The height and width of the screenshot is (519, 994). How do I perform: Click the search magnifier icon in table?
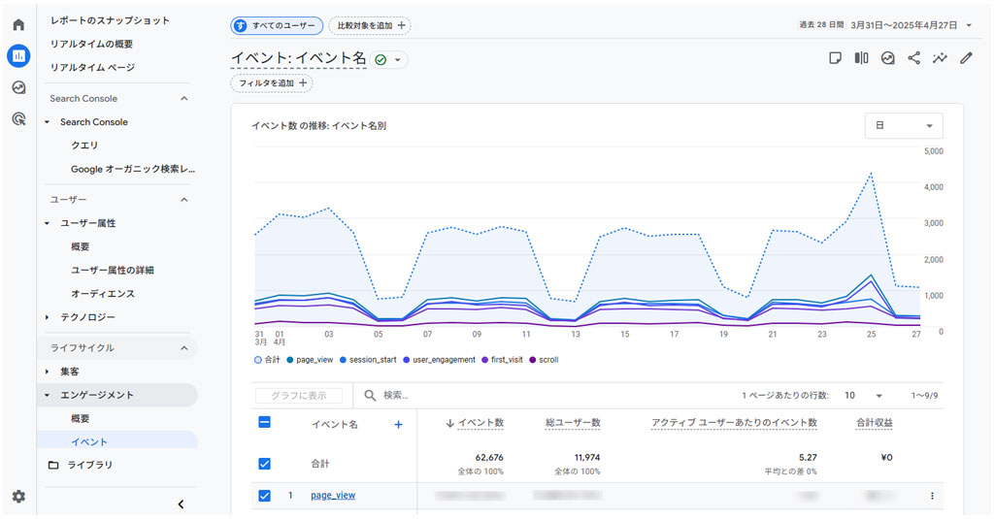(x=370, y=396)
